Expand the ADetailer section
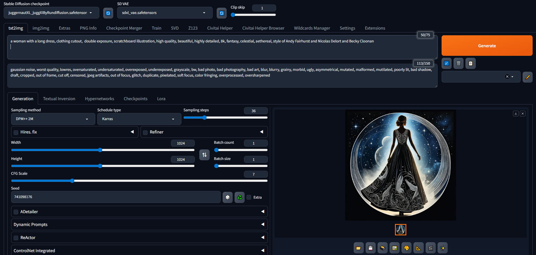 (x=262, y=211)
